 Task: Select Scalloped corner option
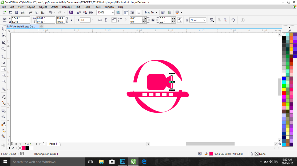tap(120, 20)
